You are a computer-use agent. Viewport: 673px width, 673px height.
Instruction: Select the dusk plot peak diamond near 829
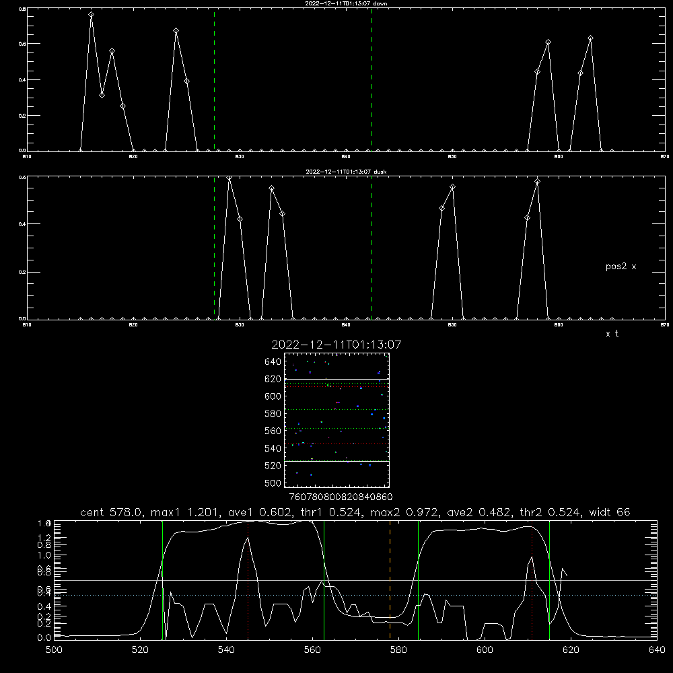[x=229, y=178]
